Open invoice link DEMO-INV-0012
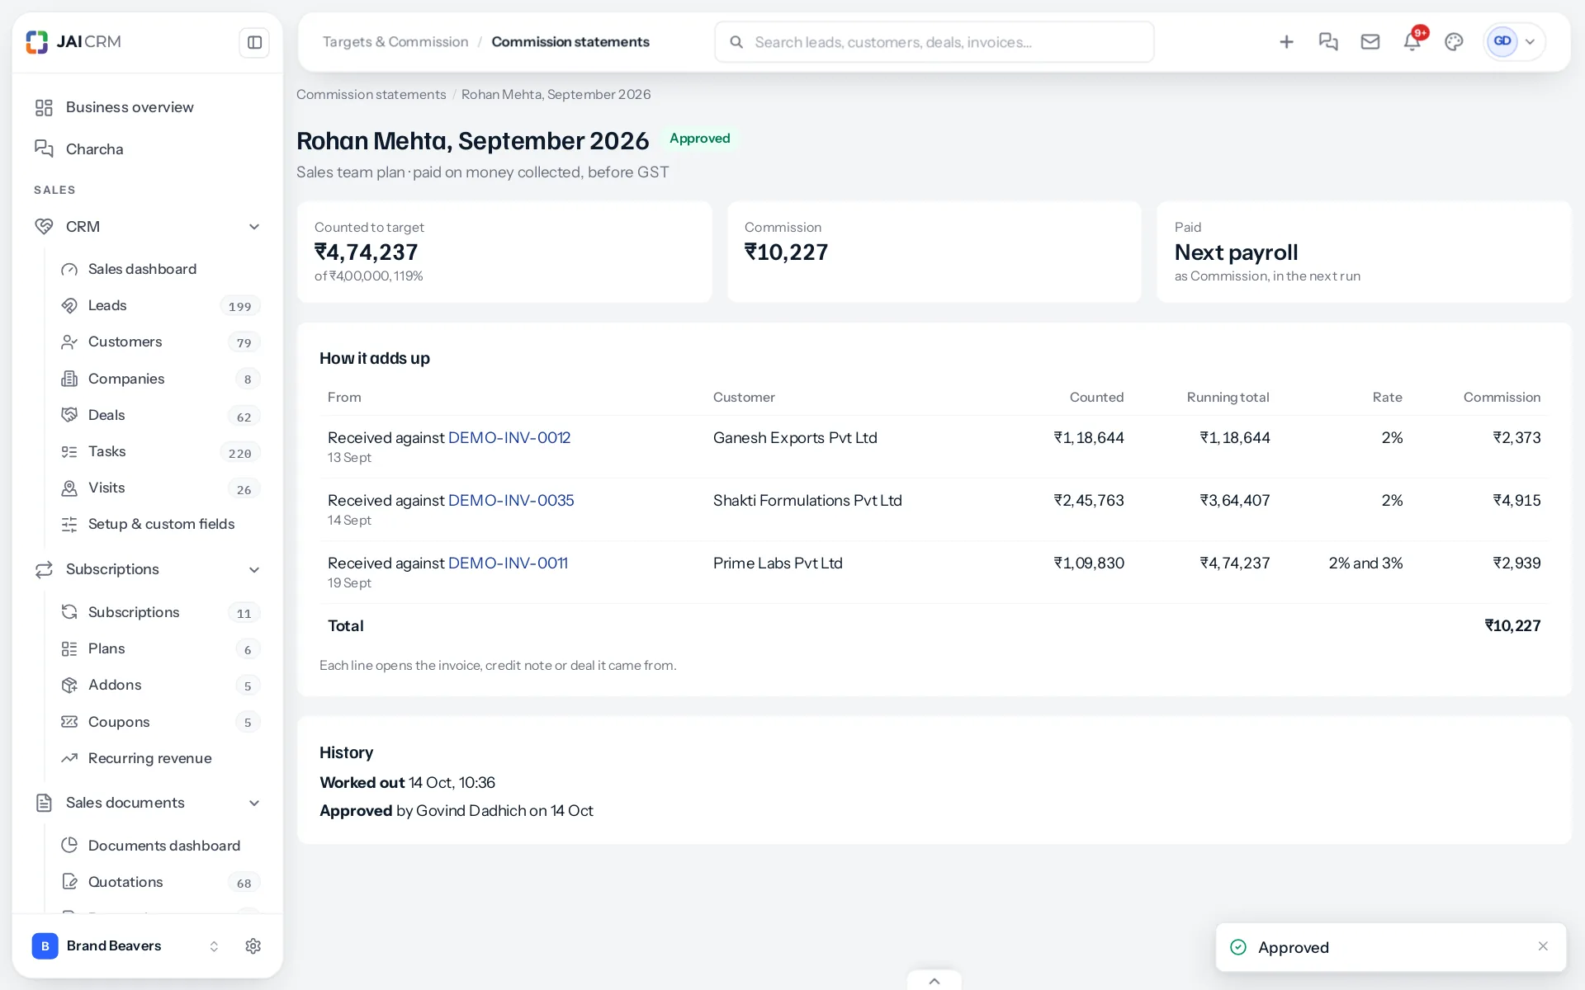The width and height of the screenshot is (1585, 990). point(509,438)
